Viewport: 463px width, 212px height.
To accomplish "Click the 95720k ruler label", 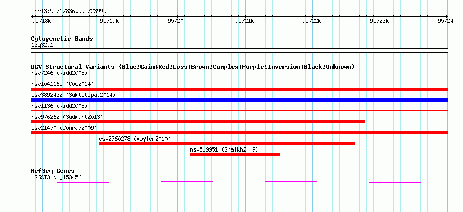I will [177, 21].
